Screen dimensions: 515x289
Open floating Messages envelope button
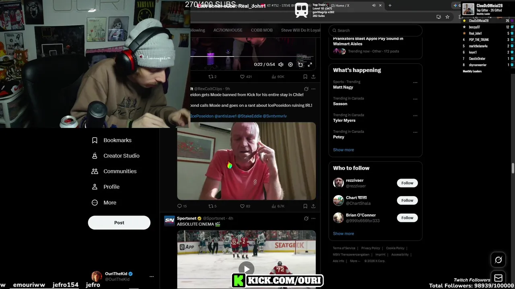coord(498,278)
